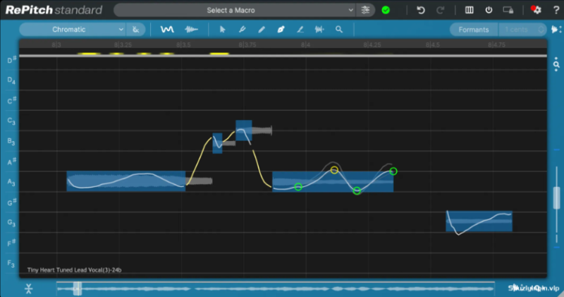
Task: Toggle the power bypass button
Action: click(489, 10)
